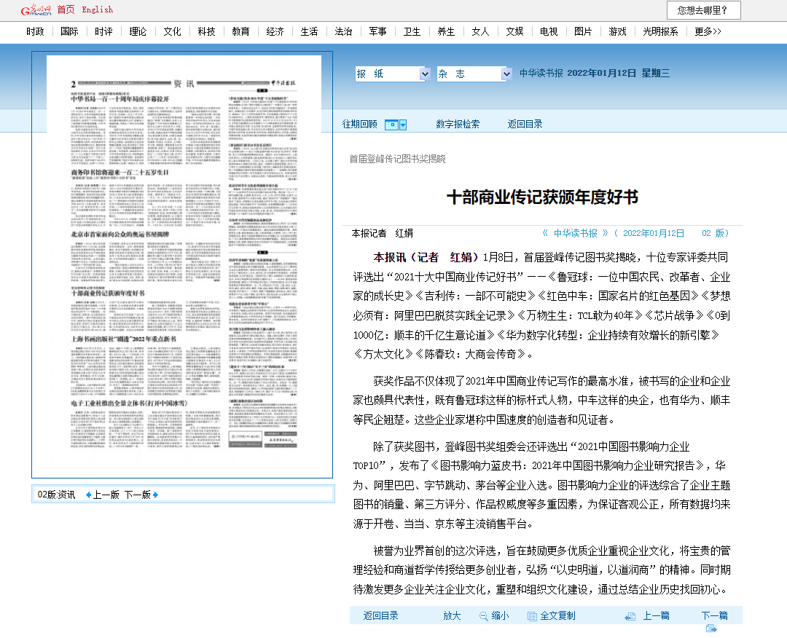
Task: Click the 十部商业传记获颁年度好书 headline on the page thumbnail
Action: pos(108,294)
